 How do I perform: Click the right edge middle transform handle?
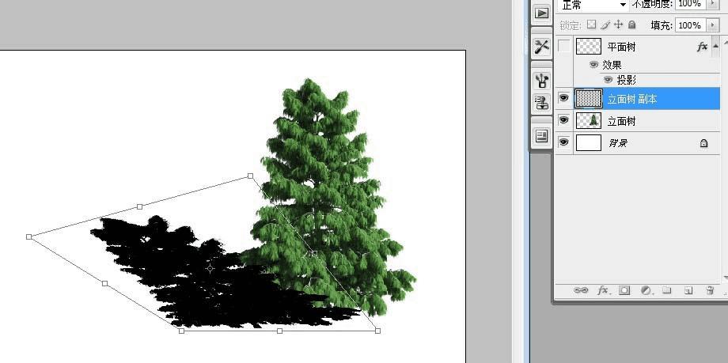pos(314,253)
